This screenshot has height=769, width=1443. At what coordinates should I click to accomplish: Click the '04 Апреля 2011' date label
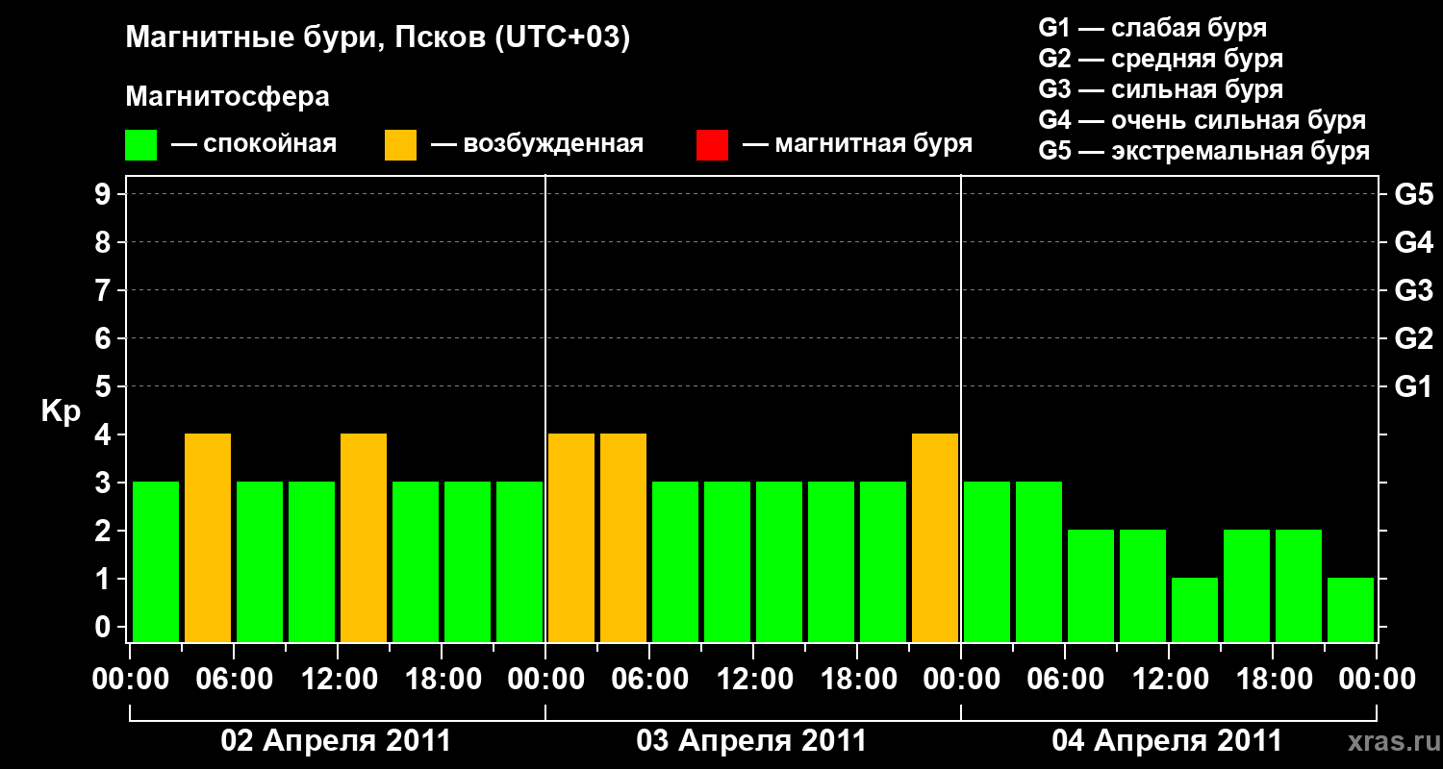[x=1167, y=741]
